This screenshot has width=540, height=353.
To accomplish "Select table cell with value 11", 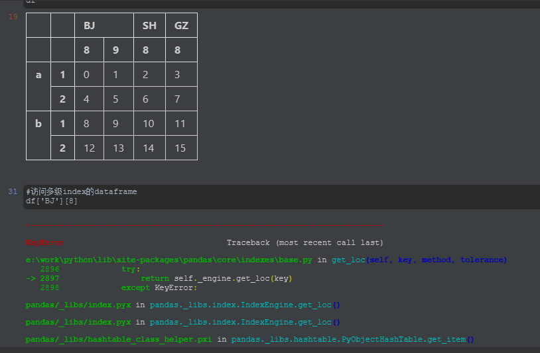I will coord(182,123).
